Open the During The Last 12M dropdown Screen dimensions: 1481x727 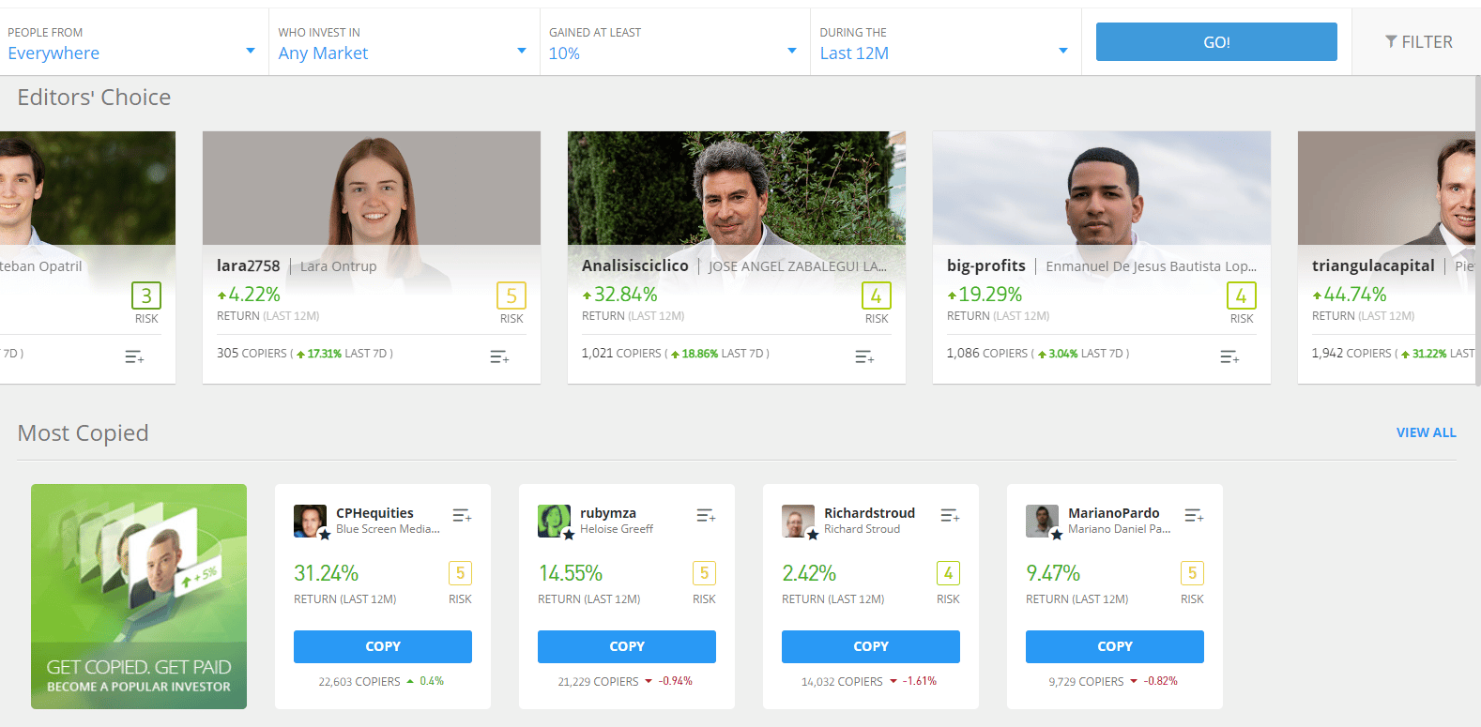click(945, 42)
